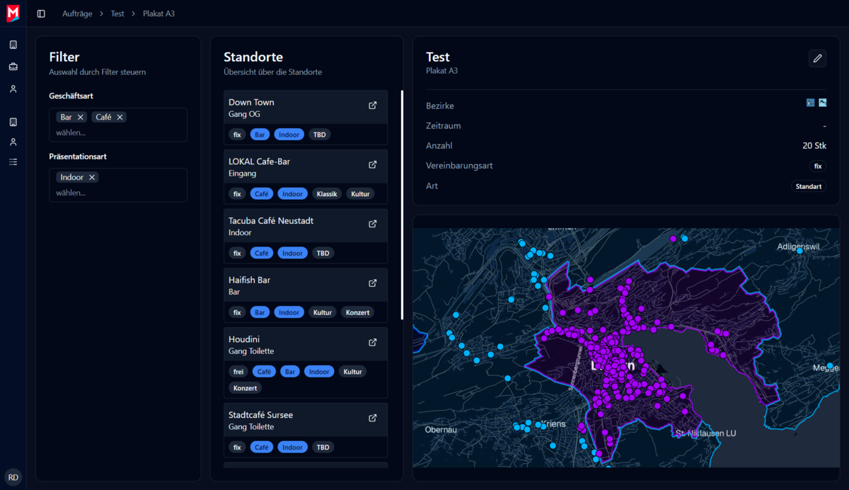This screenshot has height=490, width=849.
Task: Open the Geschäftsart selection dropdown
Action: 117,132
